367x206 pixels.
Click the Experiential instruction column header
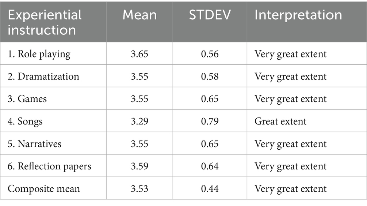[x=45, y=22]
